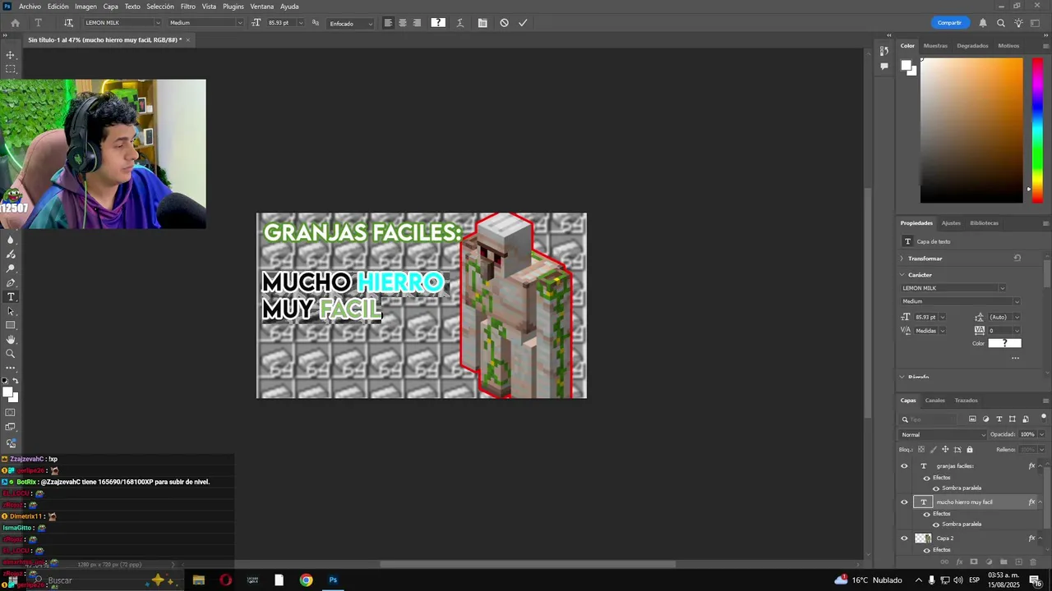Lock all with padlock icon
The width and height of the screenshot is (1052, 591).
tap(970, 450)
